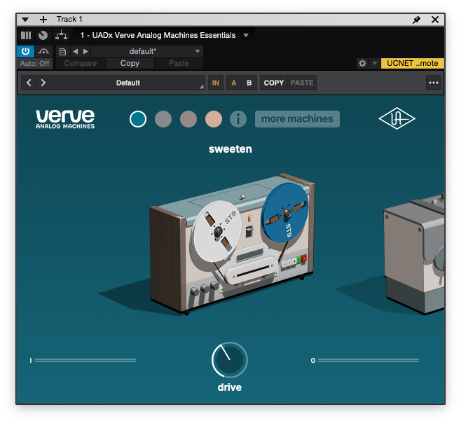Select the peach color theme circle

coord(214,119)
